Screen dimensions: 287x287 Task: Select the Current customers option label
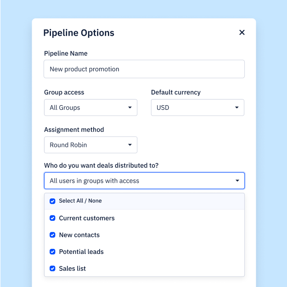pyautogui.click(x=87, y=218)
